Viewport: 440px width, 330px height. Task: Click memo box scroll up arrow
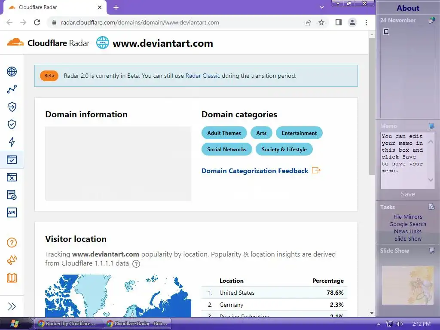(431, 141)
